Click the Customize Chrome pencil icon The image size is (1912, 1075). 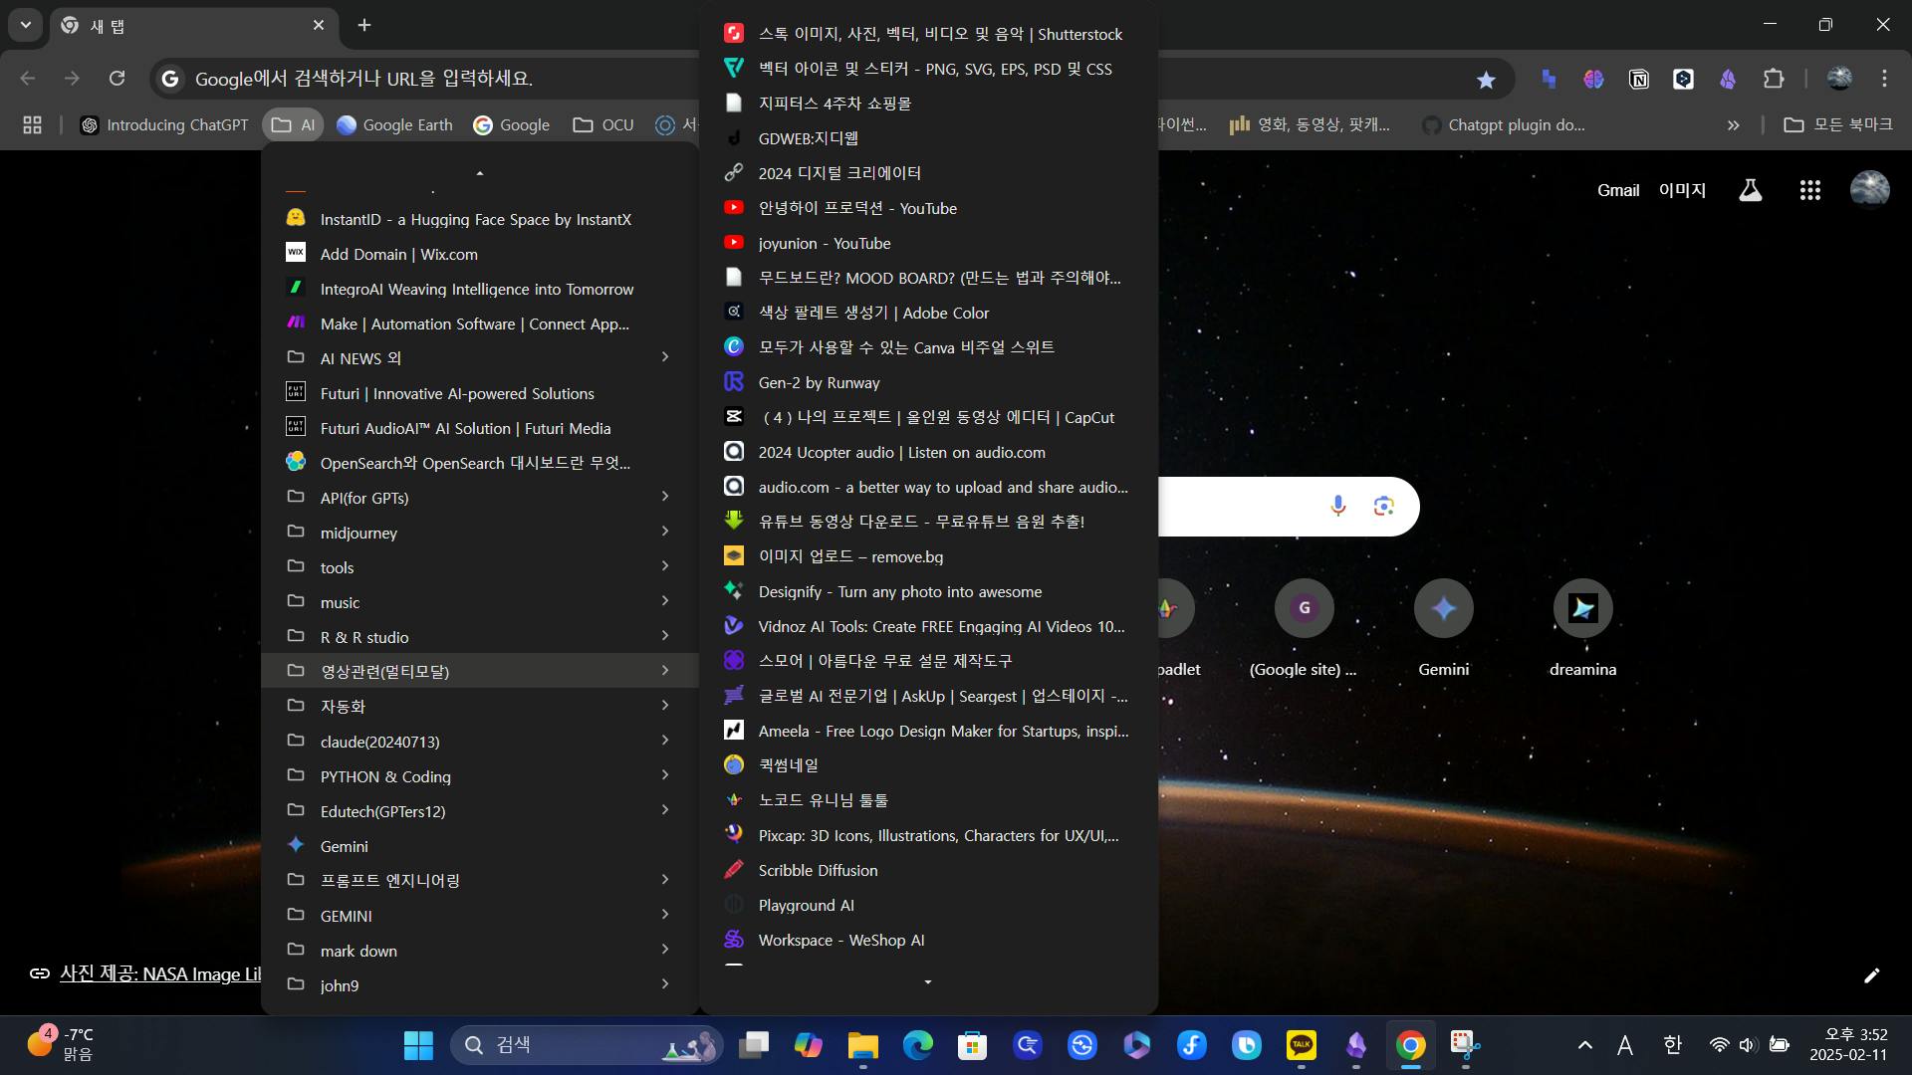tap(1872, 975)
